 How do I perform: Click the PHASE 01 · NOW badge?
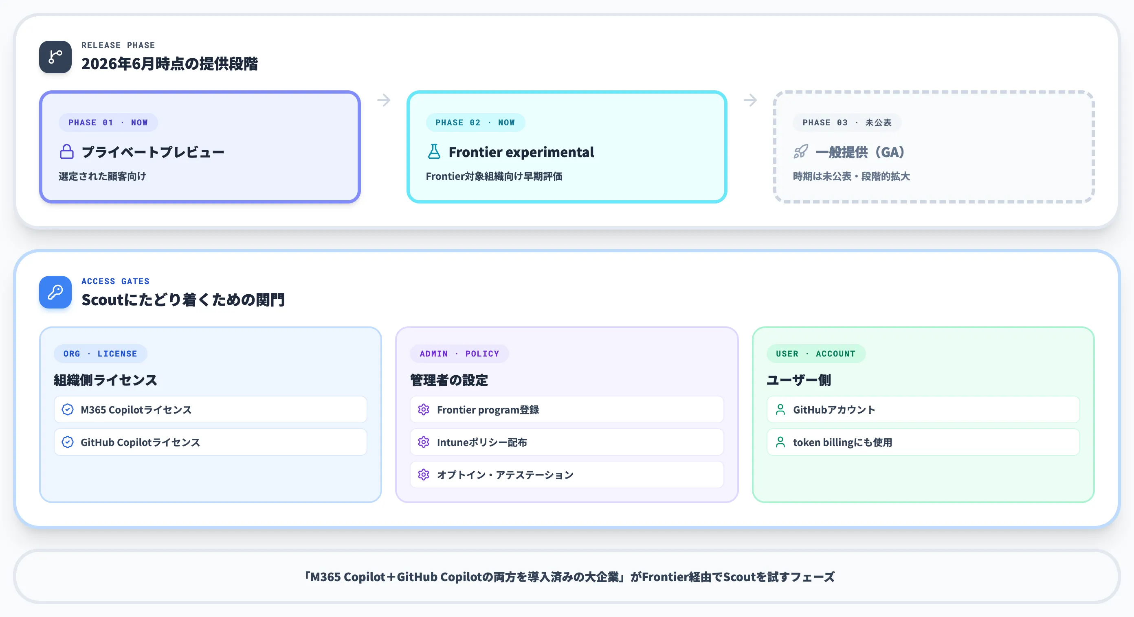(108, 123)
